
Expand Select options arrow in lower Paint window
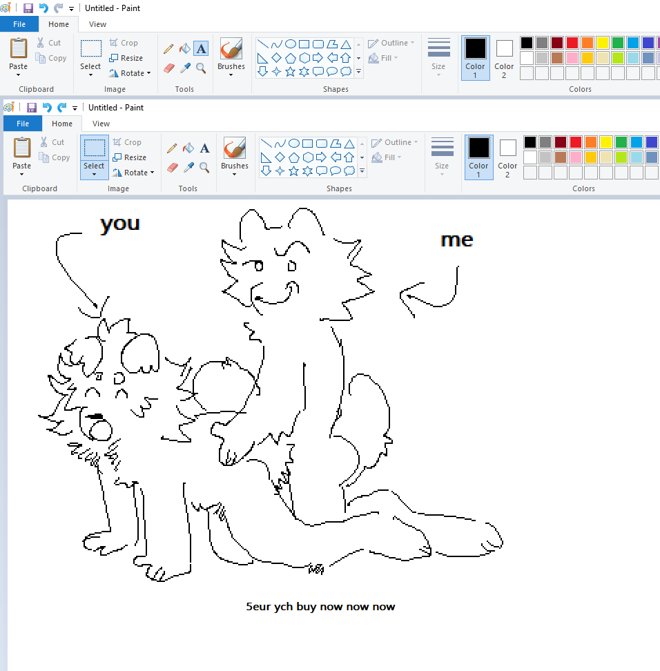point(94,174)
